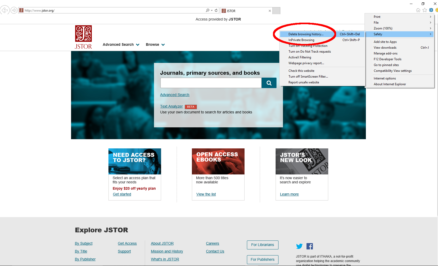This screenshot has height=266, width=438.
Task: Open the Text Analyzer link
Action: click(171, 106)
